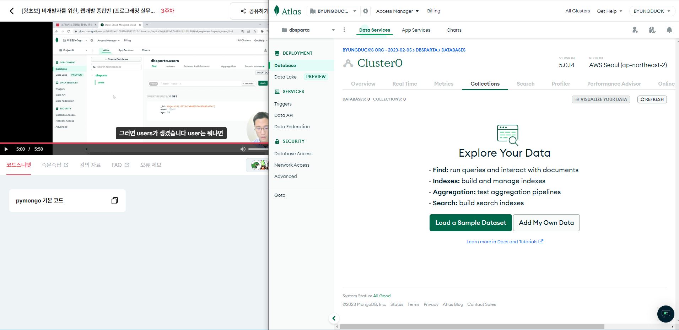
Task: Open the Contact Sales footer link
Action: [x=481, y=304]
